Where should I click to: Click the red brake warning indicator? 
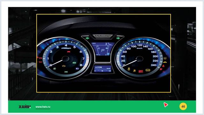point(141,71)
